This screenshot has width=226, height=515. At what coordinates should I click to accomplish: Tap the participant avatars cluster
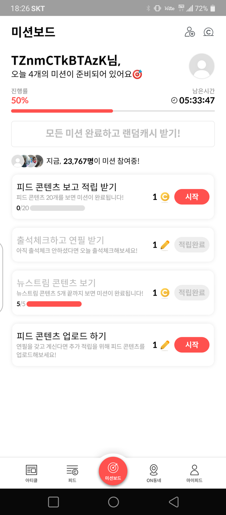(x=27, y=161)
